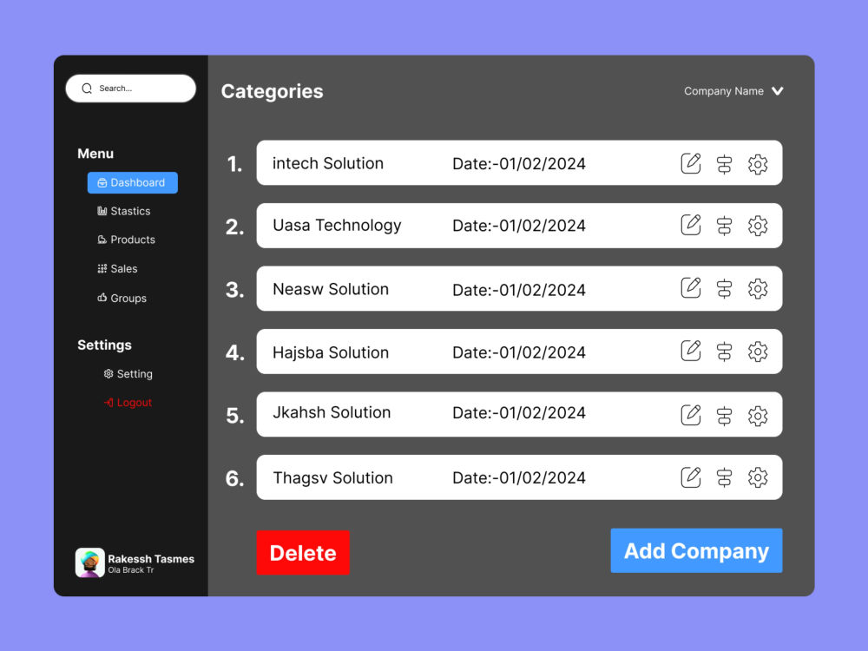Click the Rakessh Tasmes avatar picture
The height and width of the screenshot is (651, 868).
(89, 562)
